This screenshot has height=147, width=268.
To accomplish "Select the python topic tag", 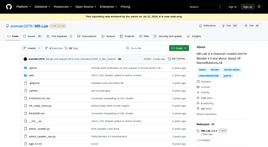I will (227, 76).
